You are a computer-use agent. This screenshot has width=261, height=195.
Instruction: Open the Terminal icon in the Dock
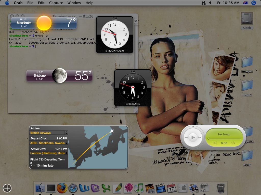tap(51, 188)
